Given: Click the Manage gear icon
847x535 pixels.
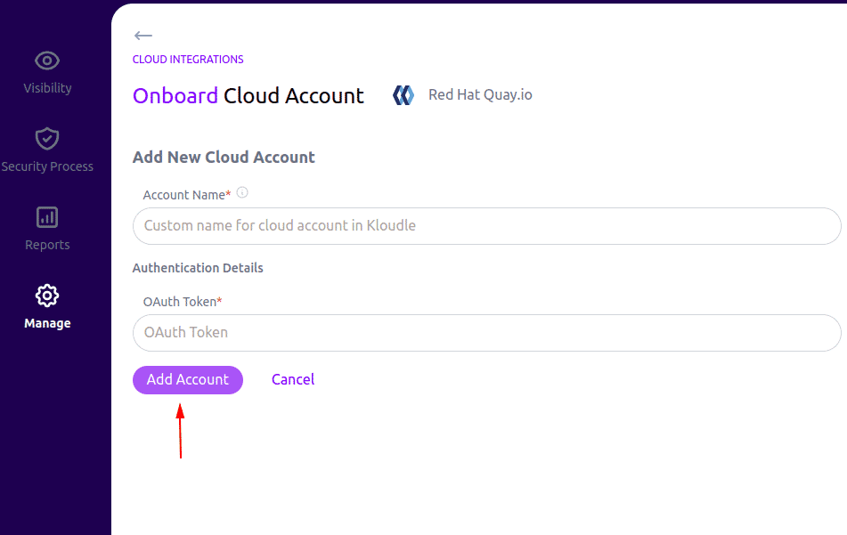Looking at the screenshot, I should click(x=46, y=296).
